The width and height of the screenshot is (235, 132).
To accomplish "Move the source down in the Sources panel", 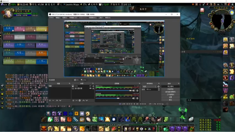I will (x=87, y=100).
